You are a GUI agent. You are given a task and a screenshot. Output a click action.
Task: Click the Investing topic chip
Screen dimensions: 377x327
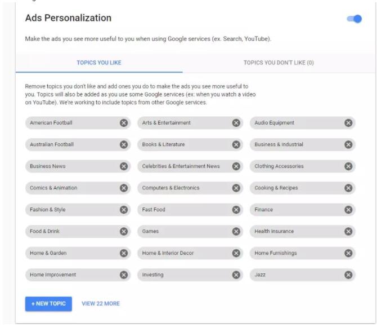tap(180, 275)
